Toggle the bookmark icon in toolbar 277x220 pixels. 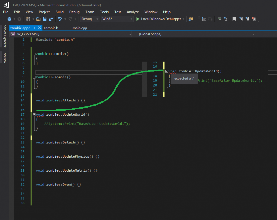[x=234, y=19]
